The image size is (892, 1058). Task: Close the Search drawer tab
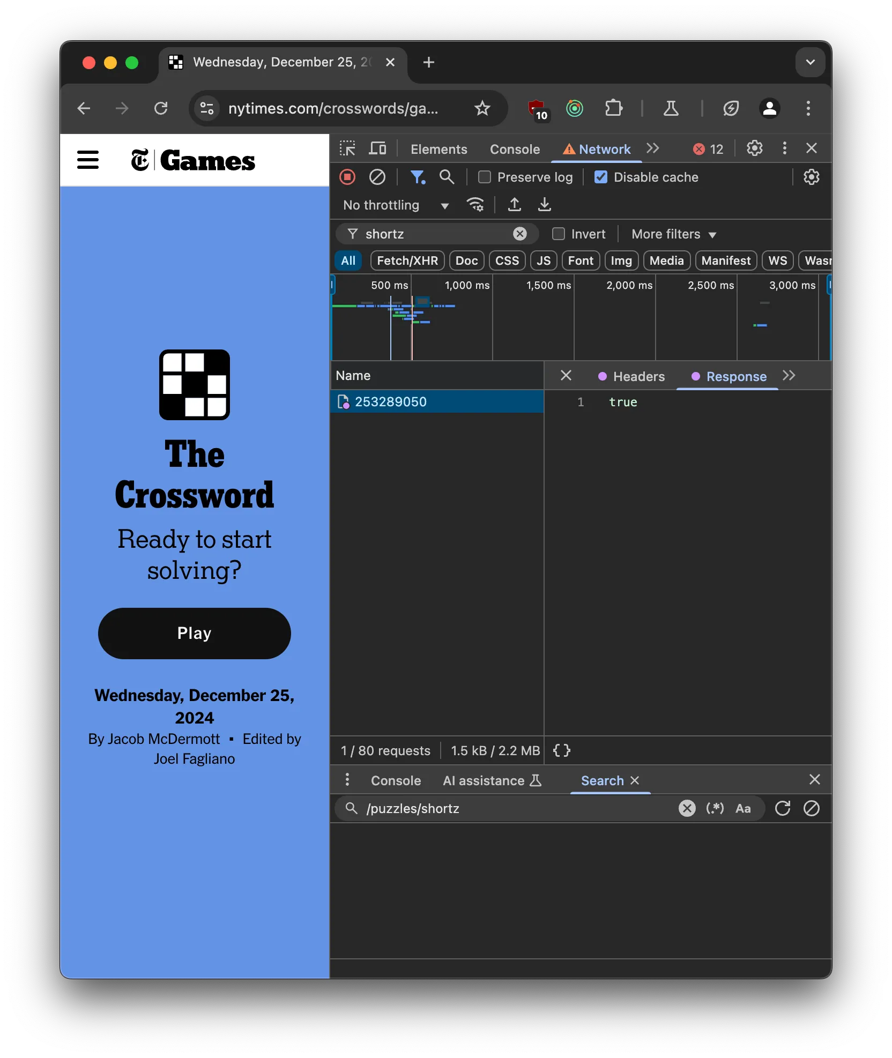pyautogui.click(x=635, y=780)
